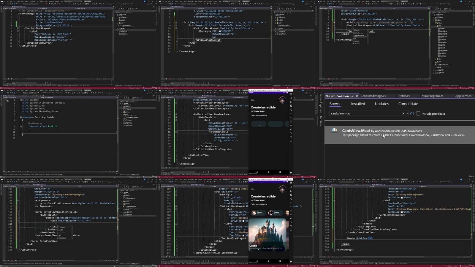Tap Android recents button in empty-placeholder emulator

(x=280, y=172)
